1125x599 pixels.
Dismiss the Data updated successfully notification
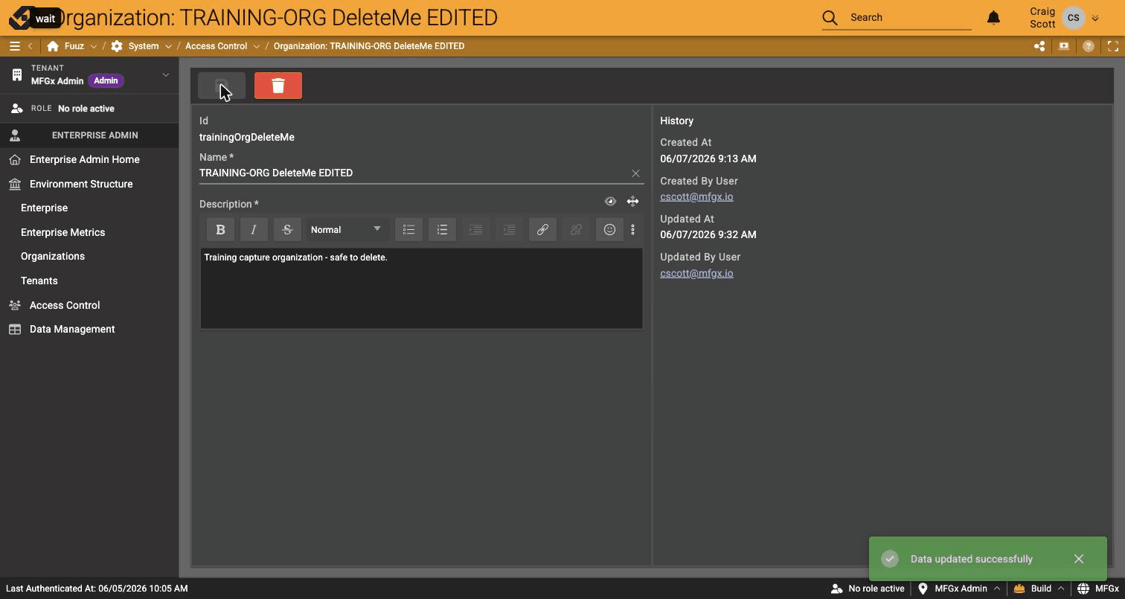click(1079, 559)
